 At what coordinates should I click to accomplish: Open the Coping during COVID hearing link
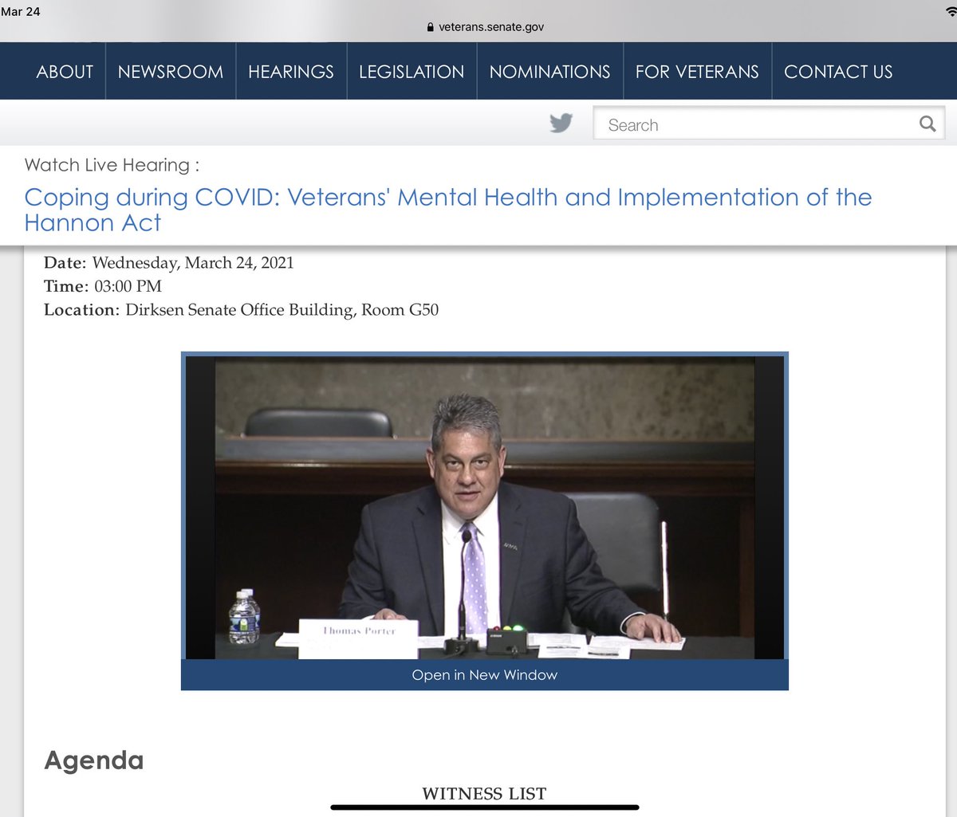coord(448,210)
